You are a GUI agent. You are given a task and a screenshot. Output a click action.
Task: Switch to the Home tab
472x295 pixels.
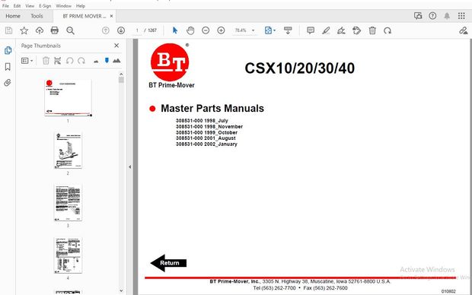pos(13,16)
